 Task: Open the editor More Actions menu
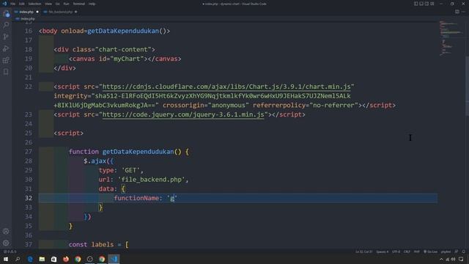(463, 12)
